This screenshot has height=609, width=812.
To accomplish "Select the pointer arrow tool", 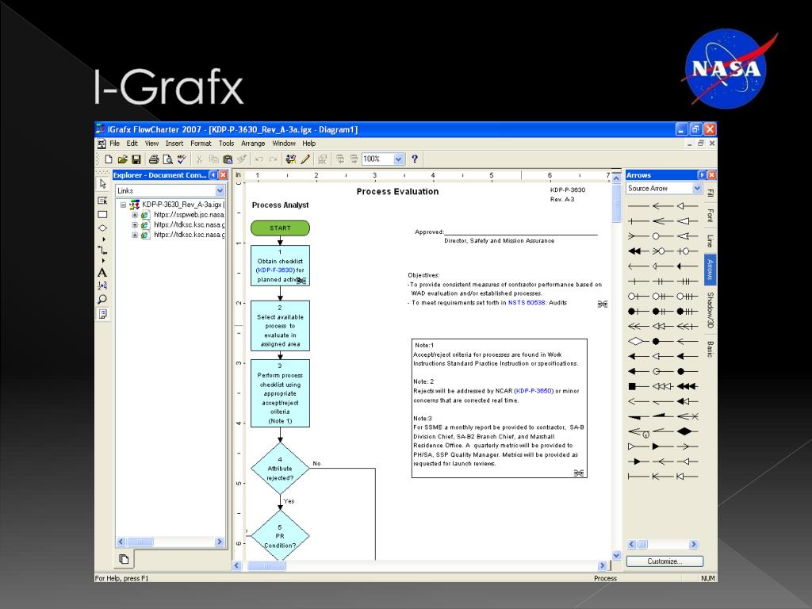I will point(102,184).
